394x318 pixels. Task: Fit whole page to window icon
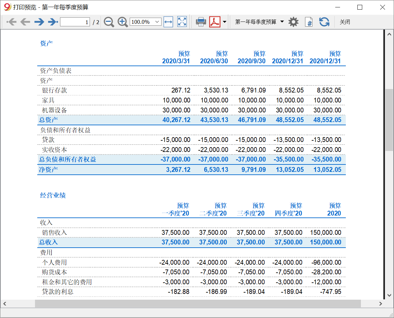pyautogui.click(x=182, y=22)
